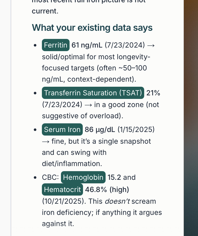Click the 'What your existing data says' heading
This screenshot has height=236, width=198.
92,27
